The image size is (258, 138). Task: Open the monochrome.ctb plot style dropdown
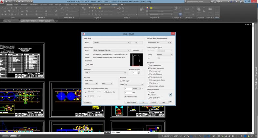pyautogui.click(x=158, y=43)
